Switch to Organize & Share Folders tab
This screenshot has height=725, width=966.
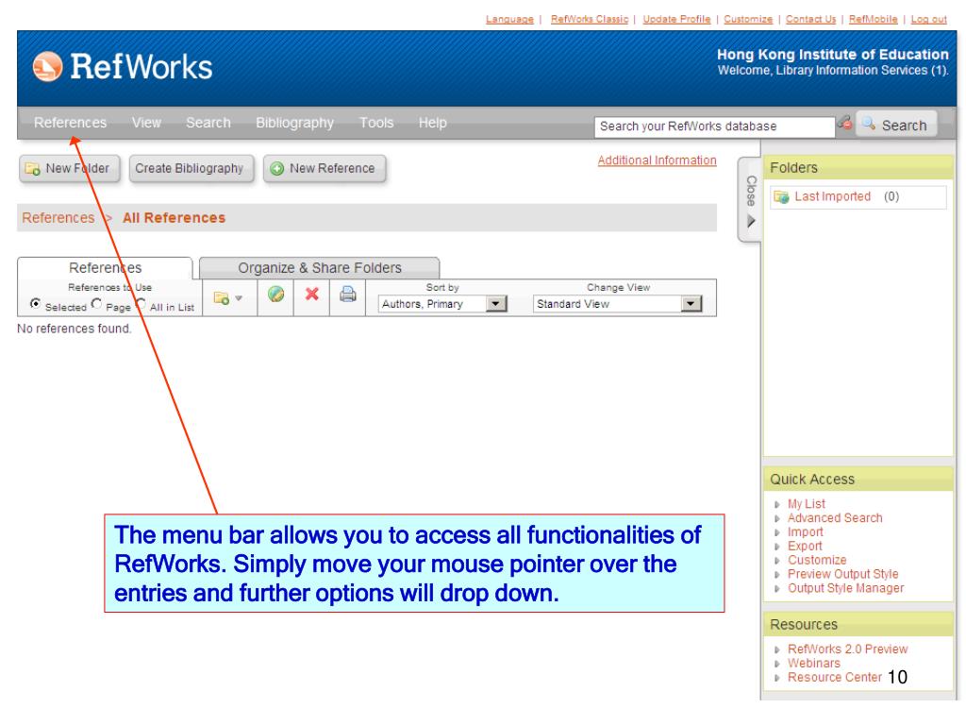click(x=319, y=267)
